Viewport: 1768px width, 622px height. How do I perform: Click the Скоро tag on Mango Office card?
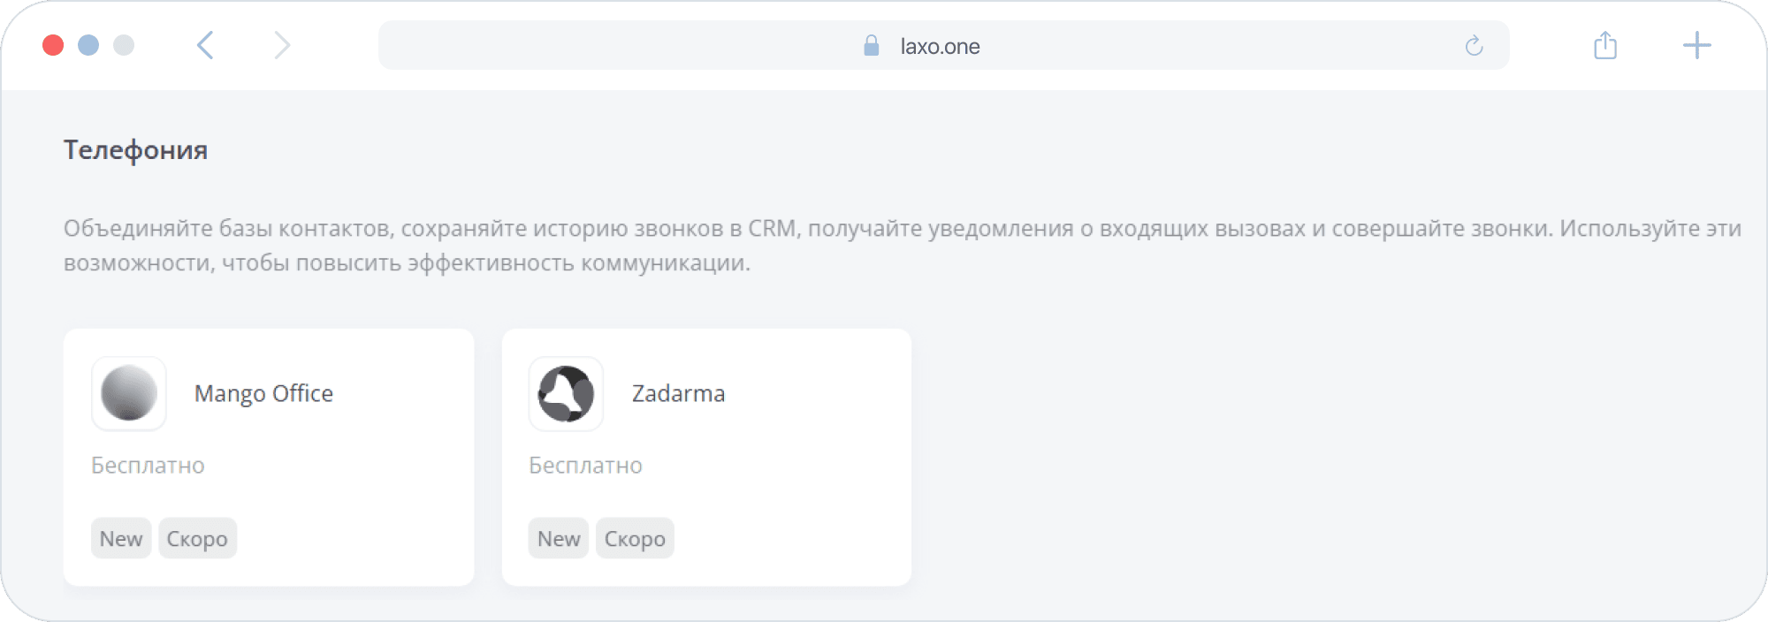tap(197, 538)
